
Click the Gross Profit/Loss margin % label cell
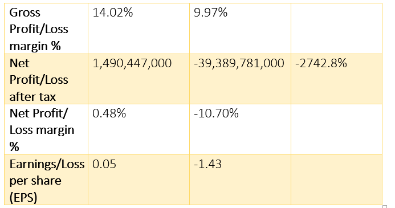(46, 28)
